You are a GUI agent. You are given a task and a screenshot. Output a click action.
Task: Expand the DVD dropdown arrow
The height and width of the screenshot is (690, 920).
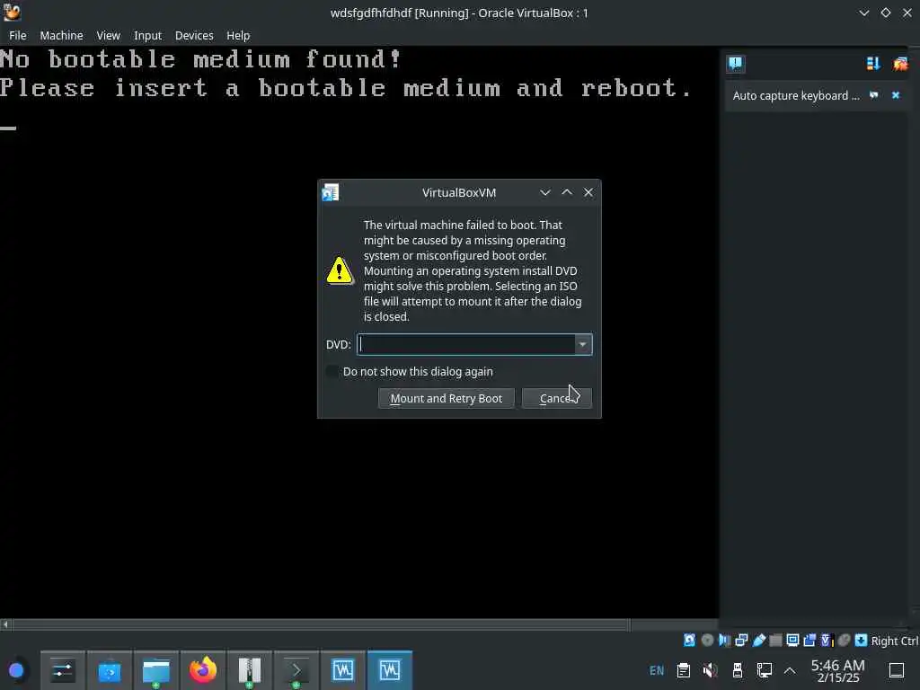(x=582, y=344)
